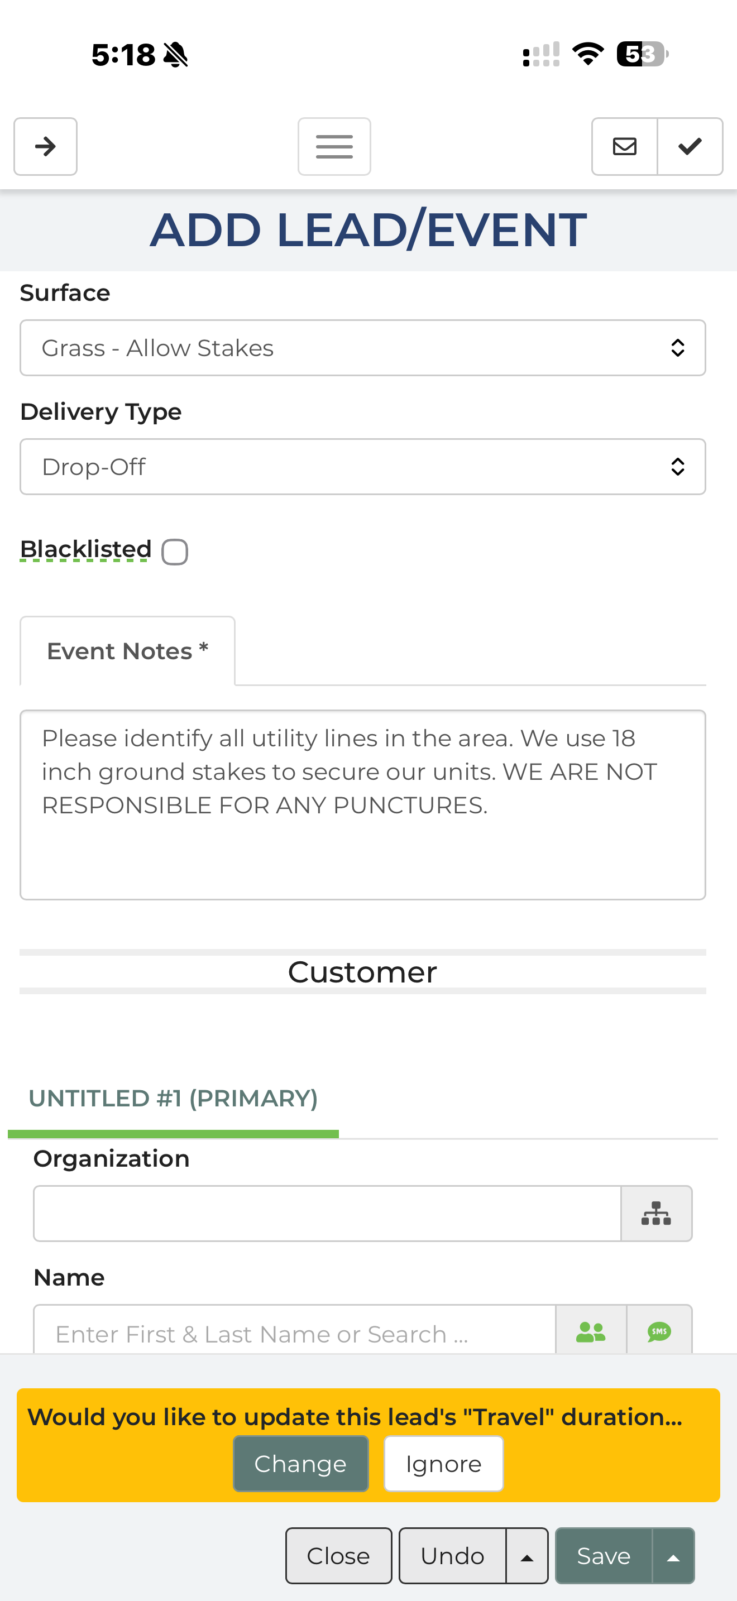
Task: Tap the envelope email icon
Action: tap(625, 147)
